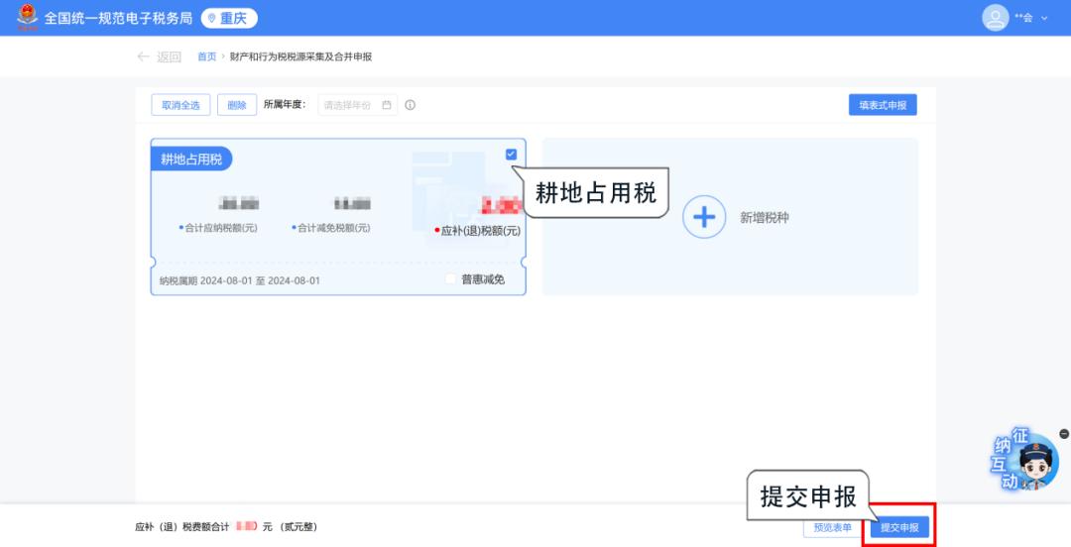Click the 预览表单 button
This screenshot has height=547, width=1071.
pos(832,527)
